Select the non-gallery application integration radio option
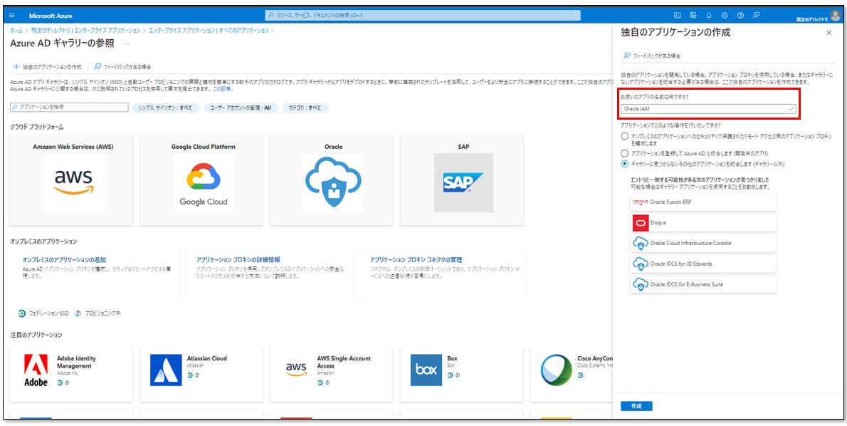 click(x=624, y=163)
